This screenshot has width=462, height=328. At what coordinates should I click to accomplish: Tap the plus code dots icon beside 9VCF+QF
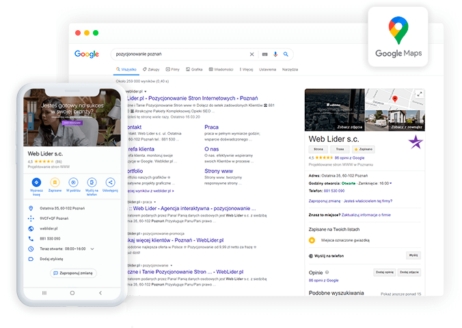pos(31,218)
